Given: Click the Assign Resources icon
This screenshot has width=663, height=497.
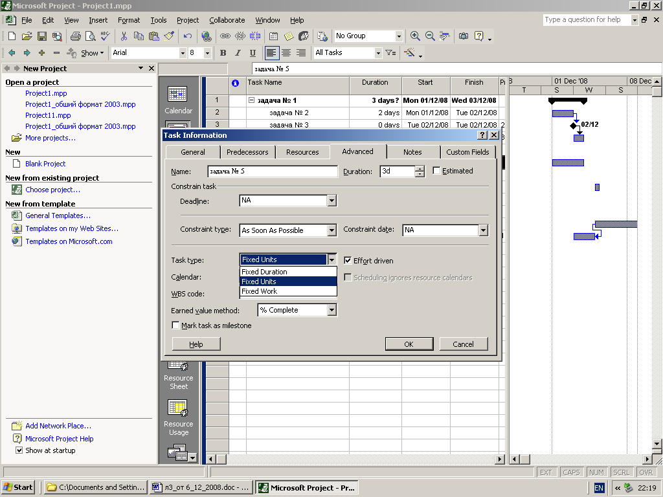Looking at the screenshot, I should pos(304,36).
